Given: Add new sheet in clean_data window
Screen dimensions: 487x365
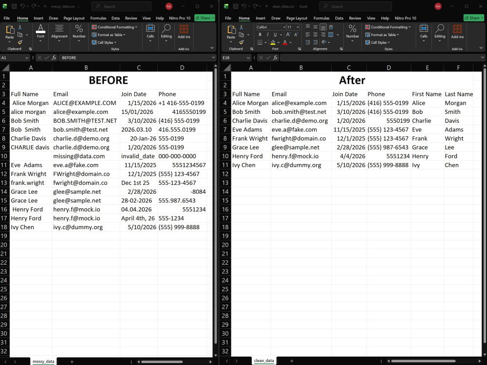Looking at the screenshot, I should (x=292, y=361).
